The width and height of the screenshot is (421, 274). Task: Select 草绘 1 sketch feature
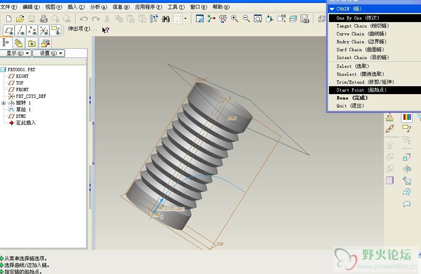[x=23, y=110]
